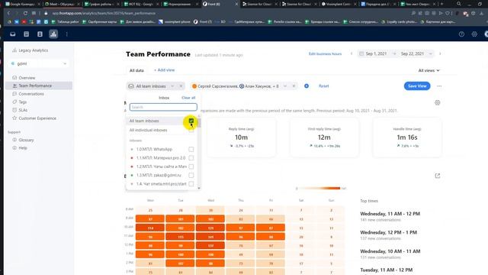Viewport: 488px width, 275px height.
Task: Open the Team Performance page in sidebar
Action: pyautogui.click(x=39, y=86)
